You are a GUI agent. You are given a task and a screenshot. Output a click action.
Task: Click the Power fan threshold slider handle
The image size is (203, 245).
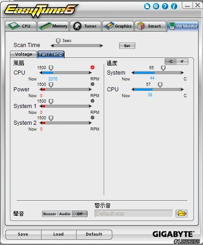pyautogui.click(x=51, y=85)
